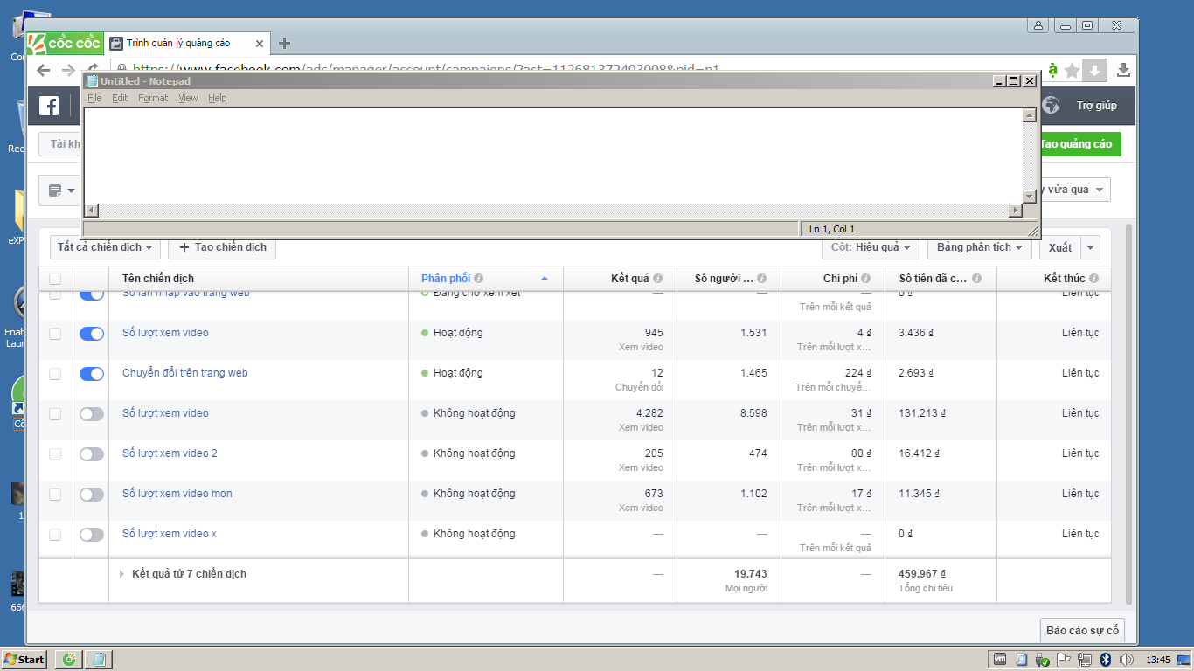Click the Facebook logo icon
The image size is (1194, 671).
49,106
